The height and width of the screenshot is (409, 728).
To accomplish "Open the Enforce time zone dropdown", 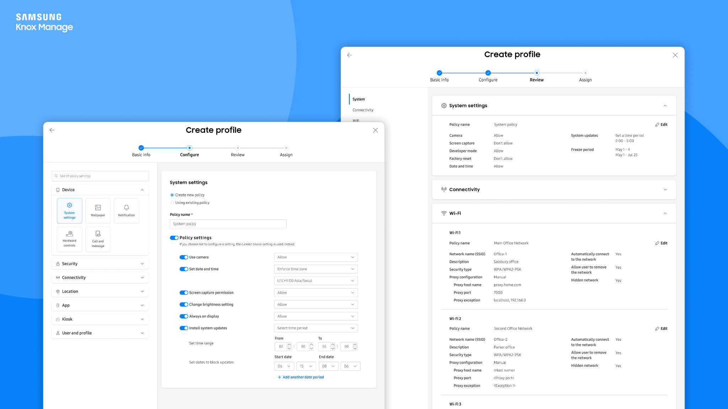I will click(316, 269).
